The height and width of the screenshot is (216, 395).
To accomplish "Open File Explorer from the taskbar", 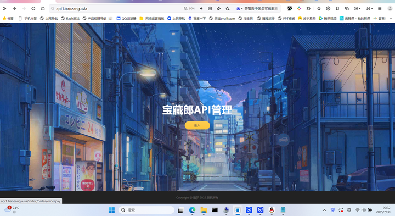I will point(204,210).
